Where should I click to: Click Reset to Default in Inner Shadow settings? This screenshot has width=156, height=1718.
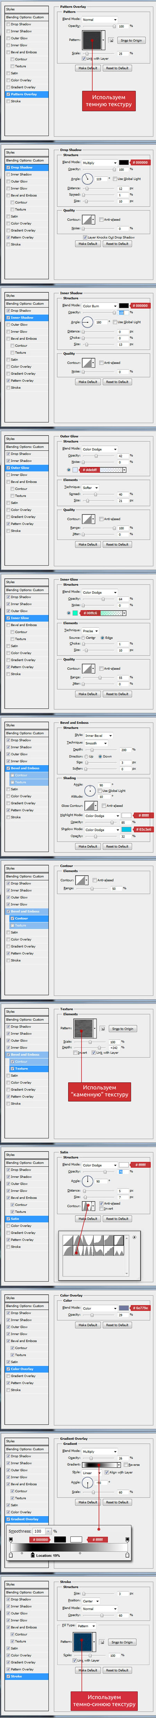pos(117,382)
